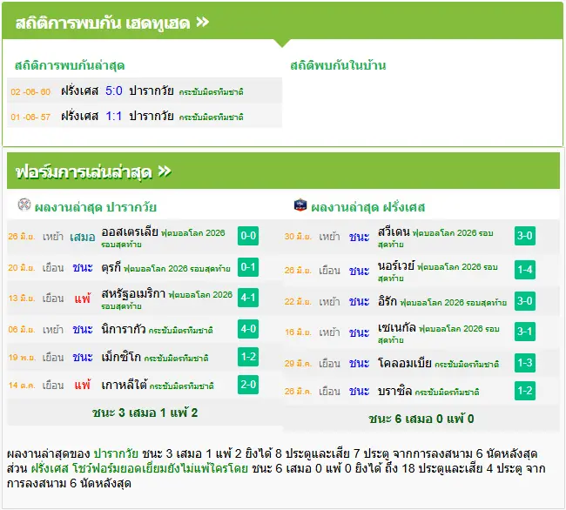This screenshot has height=510, width=566.
Task: Open the ฟอร์มการเล่นล่าสุด header
Action: coord(283,171)
